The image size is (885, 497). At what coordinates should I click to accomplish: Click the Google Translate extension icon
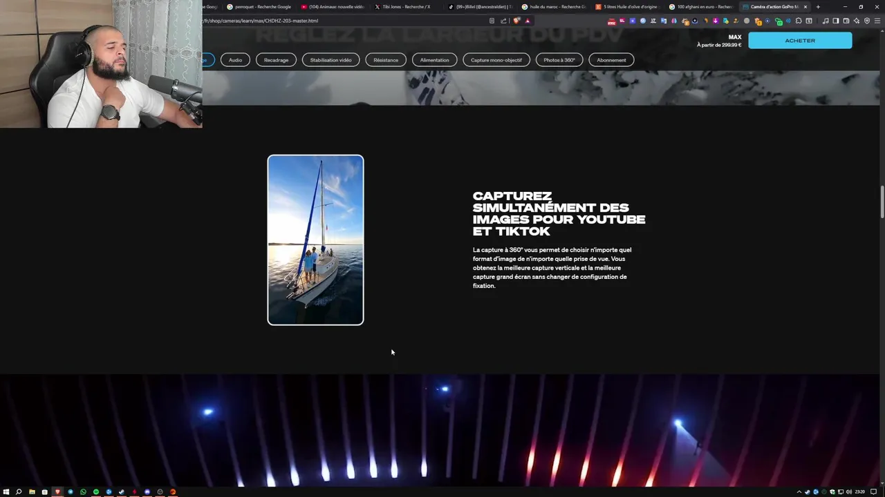(x=664, y=21)
